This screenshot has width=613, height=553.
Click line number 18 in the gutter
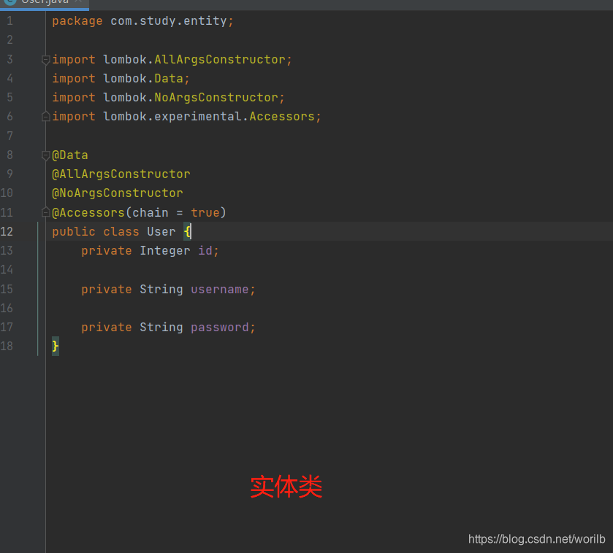pyautogui.click(x=7, y=346)
